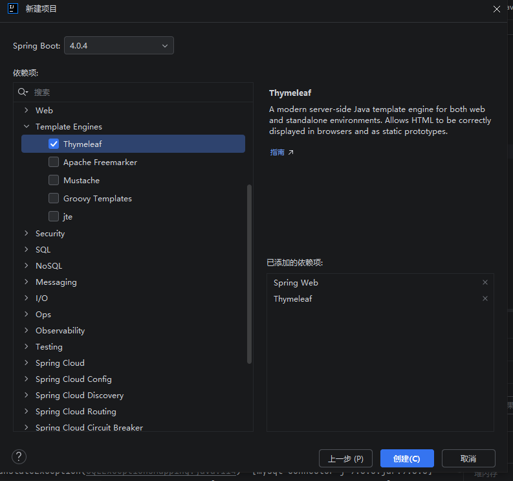Select the jte row label

click(68, 216)
